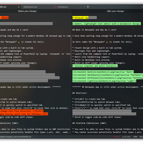The height and width of the screenshot is (143, 143).
Task: Click "* Launch from the command line" line
Action: coord(108,54)
